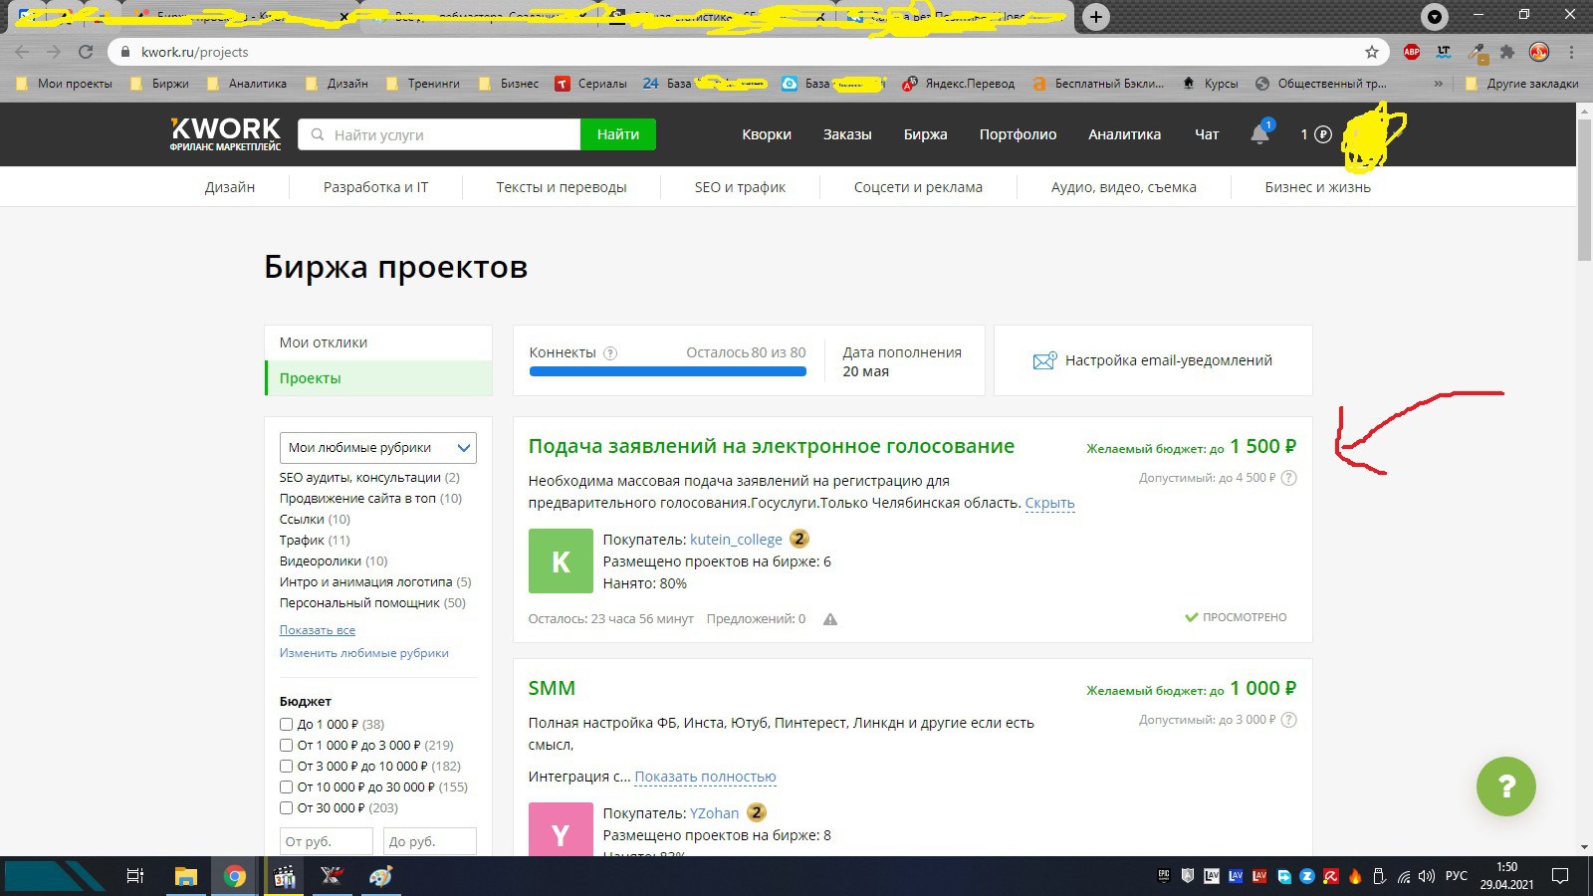Click help icon next to Допустимый до 4 500
The width and height of the screenshot is (1593, 896).
click(1288, 478)
